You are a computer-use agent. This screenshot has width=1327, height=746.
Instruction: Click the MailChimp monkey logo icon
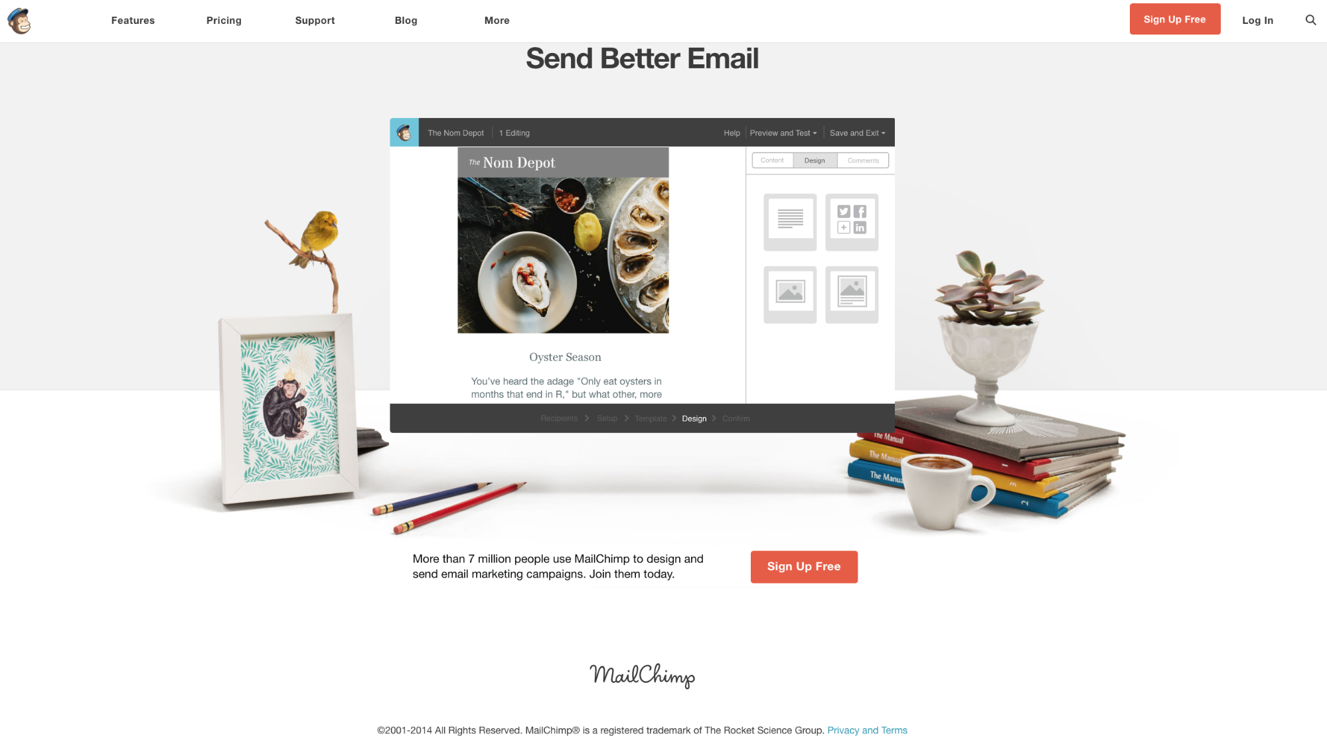19,20
